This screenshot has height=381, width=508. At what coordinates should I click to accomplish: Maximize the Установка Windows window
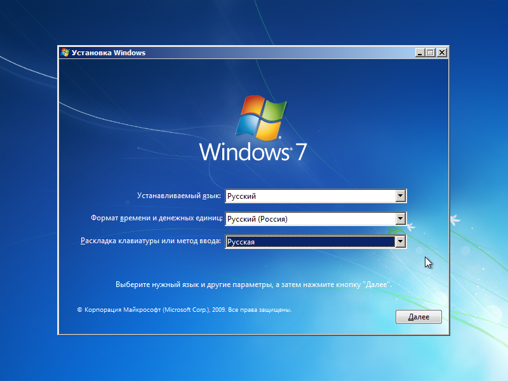(x=431, y=53)
